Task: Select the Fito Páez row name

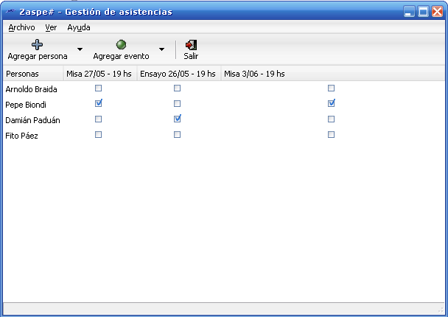Action: (x=21, y=136)
